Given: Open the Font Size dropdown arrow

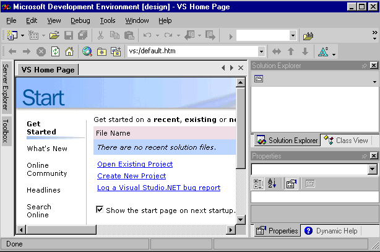Looking at the screenshot, I should pos(334,55).
